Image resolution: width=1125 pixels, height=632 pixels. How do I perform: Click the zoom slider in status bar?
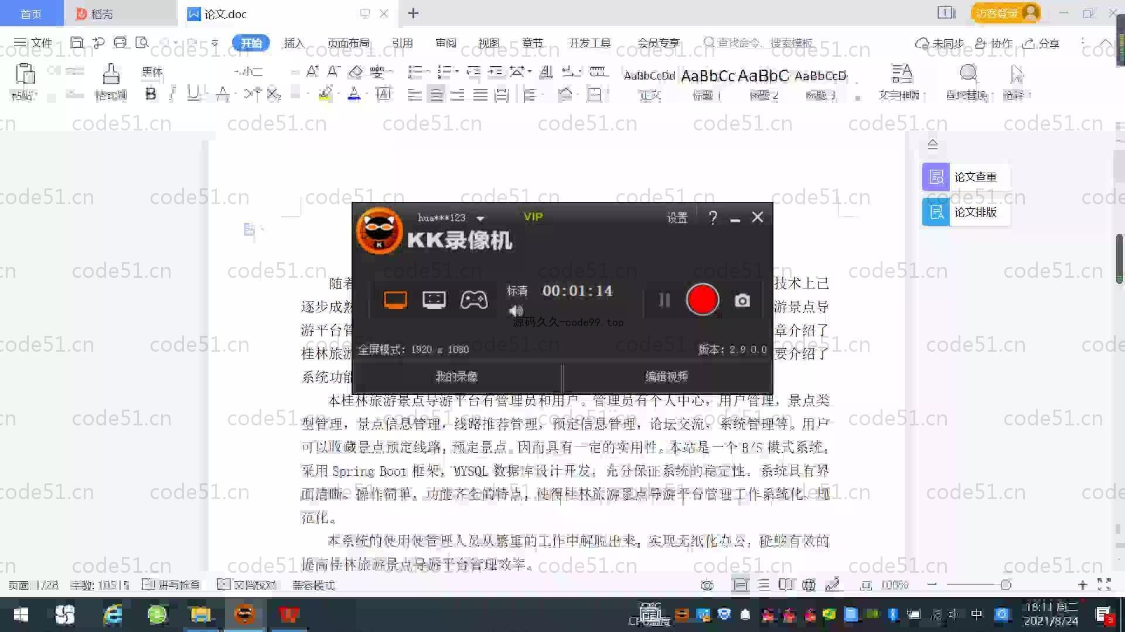tap(1005, 585)
